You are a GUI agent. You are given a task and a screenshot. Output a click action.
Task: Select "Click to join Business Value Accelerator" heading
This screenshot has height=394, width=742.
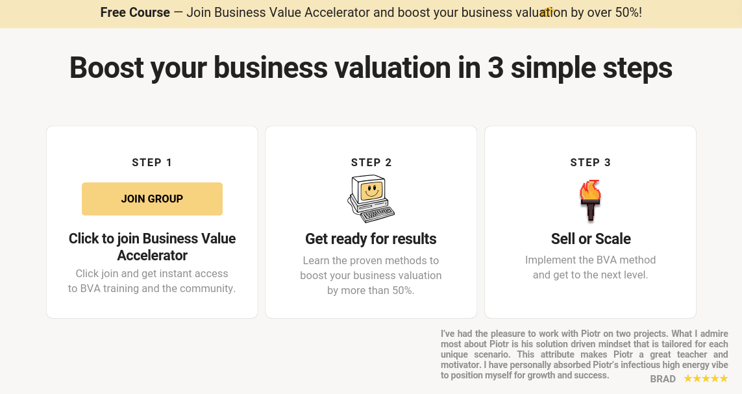[x=152, y=247]
